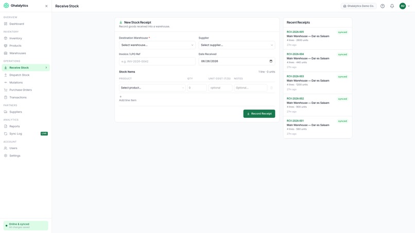Open the Select warehouse dropdown
Image resolution: width=415 pixels, height=233 pixels.
[x=157, y=45]
